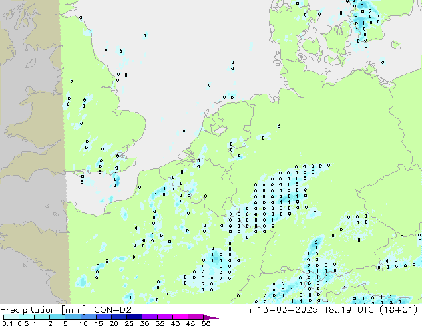
Task: Select the 2–5 mm legend color box
Action: [x=57, y=317]
